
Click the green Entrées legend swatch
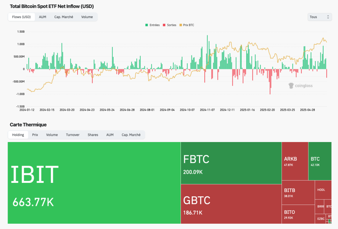[147, 25]
